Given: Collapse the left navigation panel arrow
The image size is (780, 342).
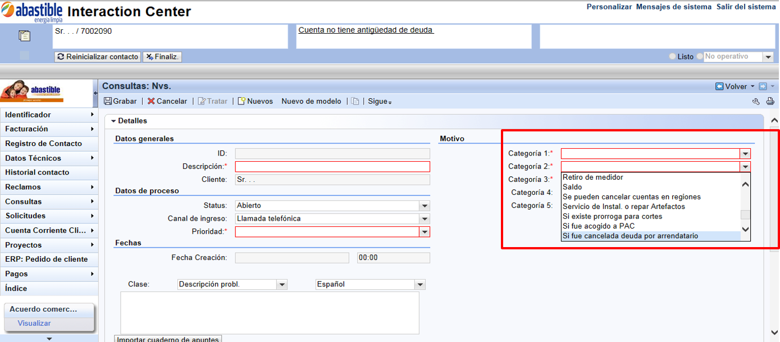Looking at the screenshot, I should (95, 93).
